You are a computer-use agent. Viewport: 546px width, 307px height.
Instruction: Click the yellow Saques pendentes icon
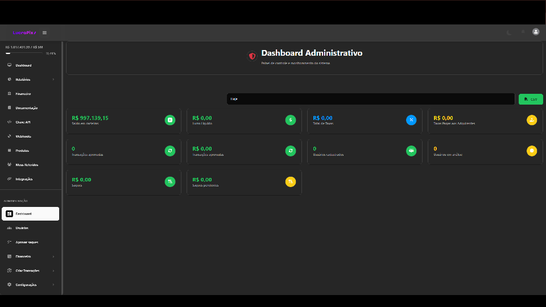pos(290,182)
